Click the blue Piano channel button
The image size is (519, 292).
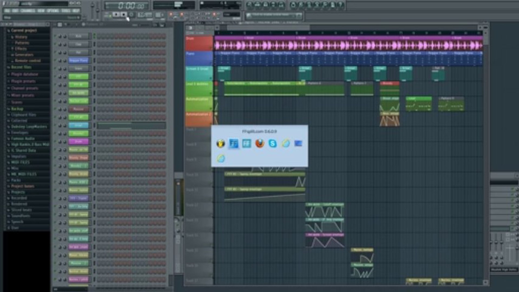click(x=78, y=61)
